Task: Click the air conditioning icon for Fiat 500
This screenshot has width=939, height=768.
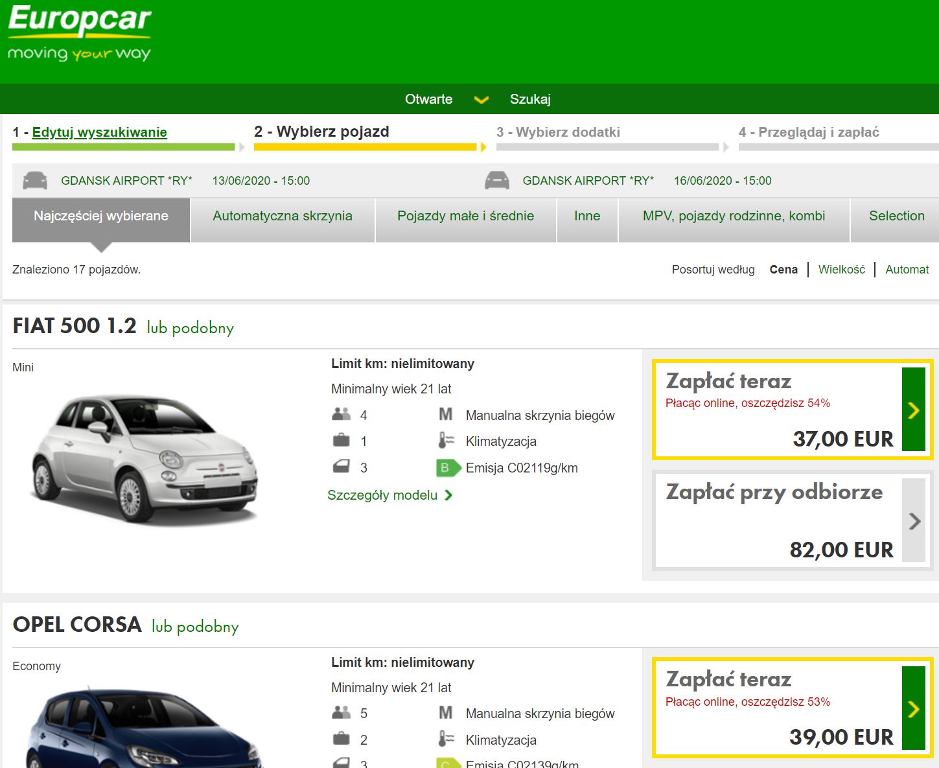Action: pos(446,441)
